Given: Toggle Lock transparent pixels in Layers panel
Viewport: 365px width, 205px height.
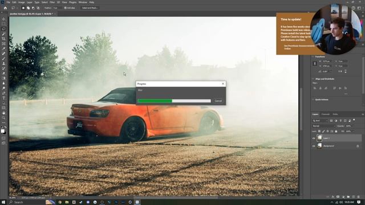Looking at the screenshot, I should coord(319,132).
